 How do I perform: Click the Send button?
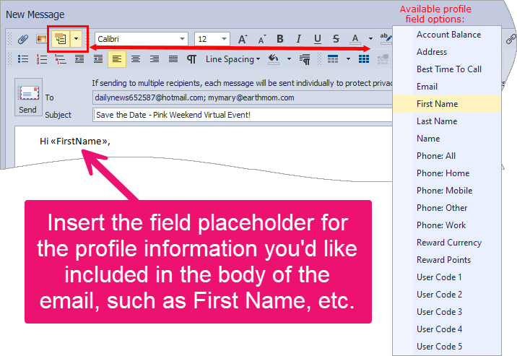tap(28, 97)
